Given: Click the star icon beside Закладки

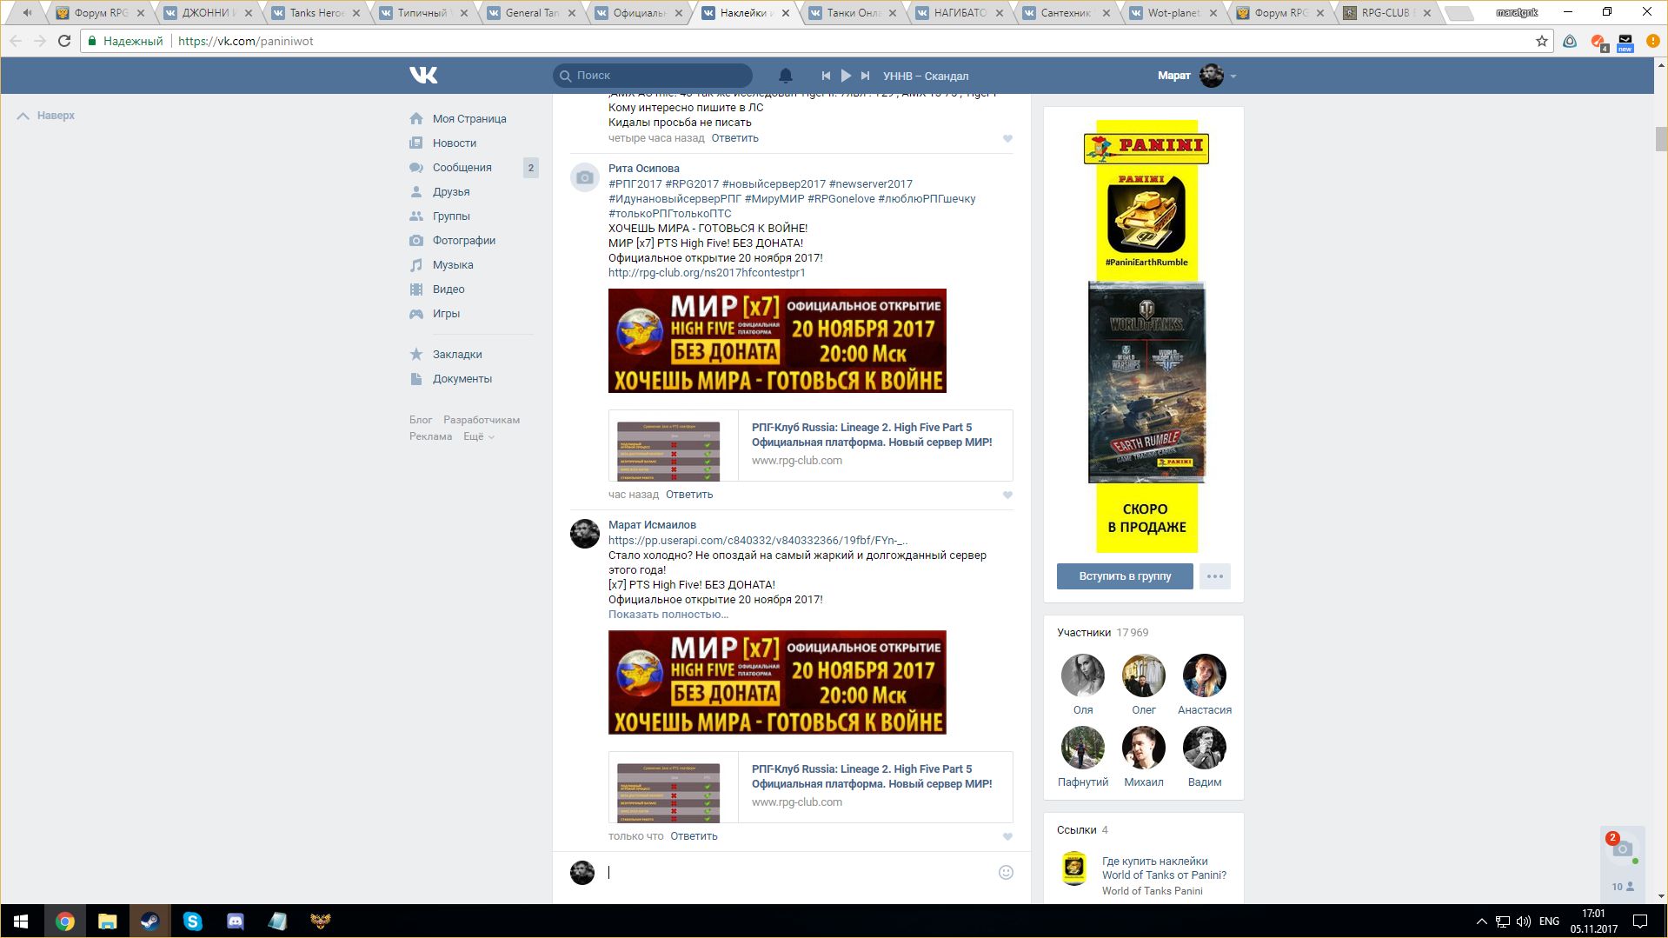Looking at the screenshot, I should [416, 354].
